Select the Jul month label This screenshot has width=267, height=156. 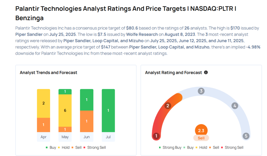[x=108, y=137]
